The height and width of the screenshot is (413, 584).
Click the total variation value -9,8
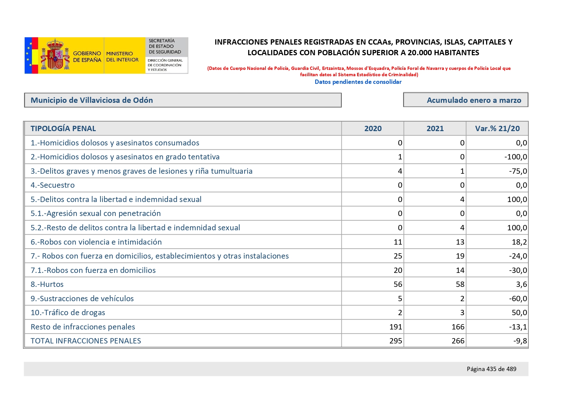tap(520, 341)
